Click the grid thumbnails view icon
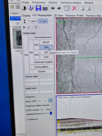The width and height of the screenshot is (102, 136). pos(18,7)
